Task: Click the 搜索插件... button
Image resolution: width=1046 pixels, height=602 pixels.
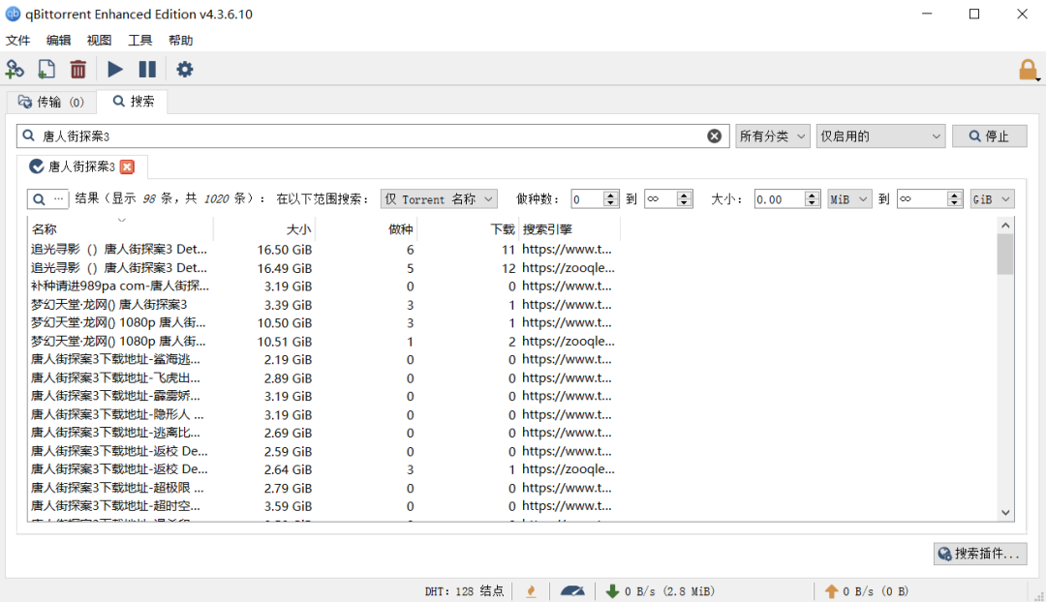Action: (x=980, y=554)
